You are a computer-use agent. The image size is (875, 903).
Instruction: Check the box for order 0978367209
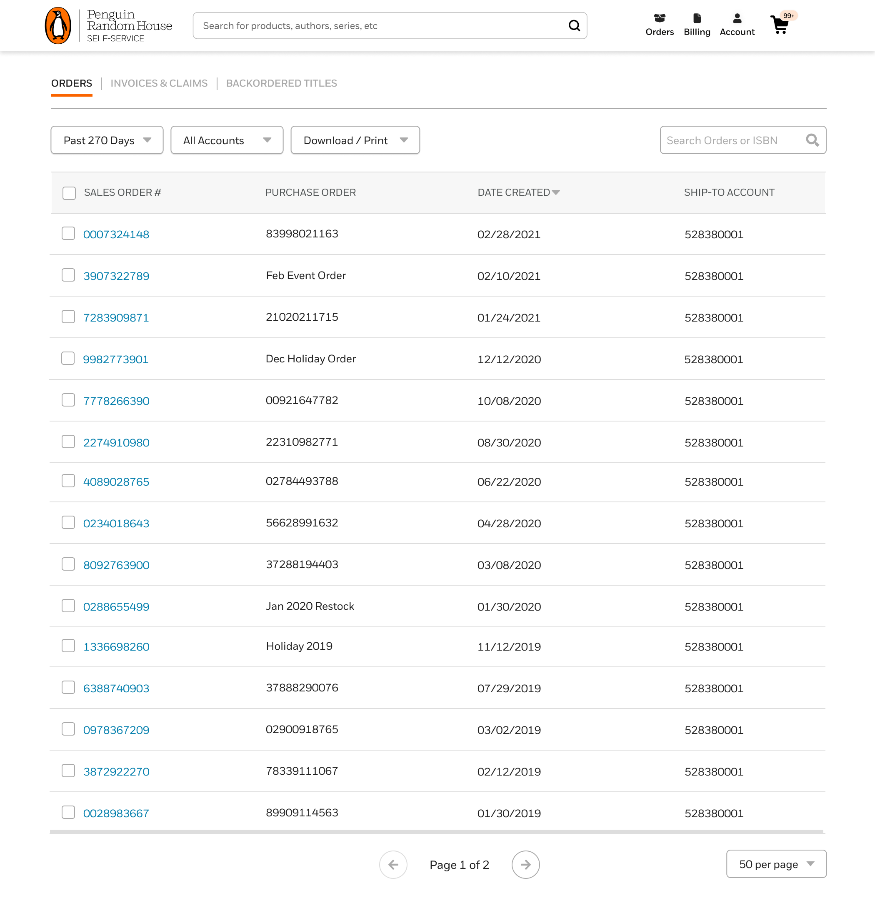pos(68,729)
